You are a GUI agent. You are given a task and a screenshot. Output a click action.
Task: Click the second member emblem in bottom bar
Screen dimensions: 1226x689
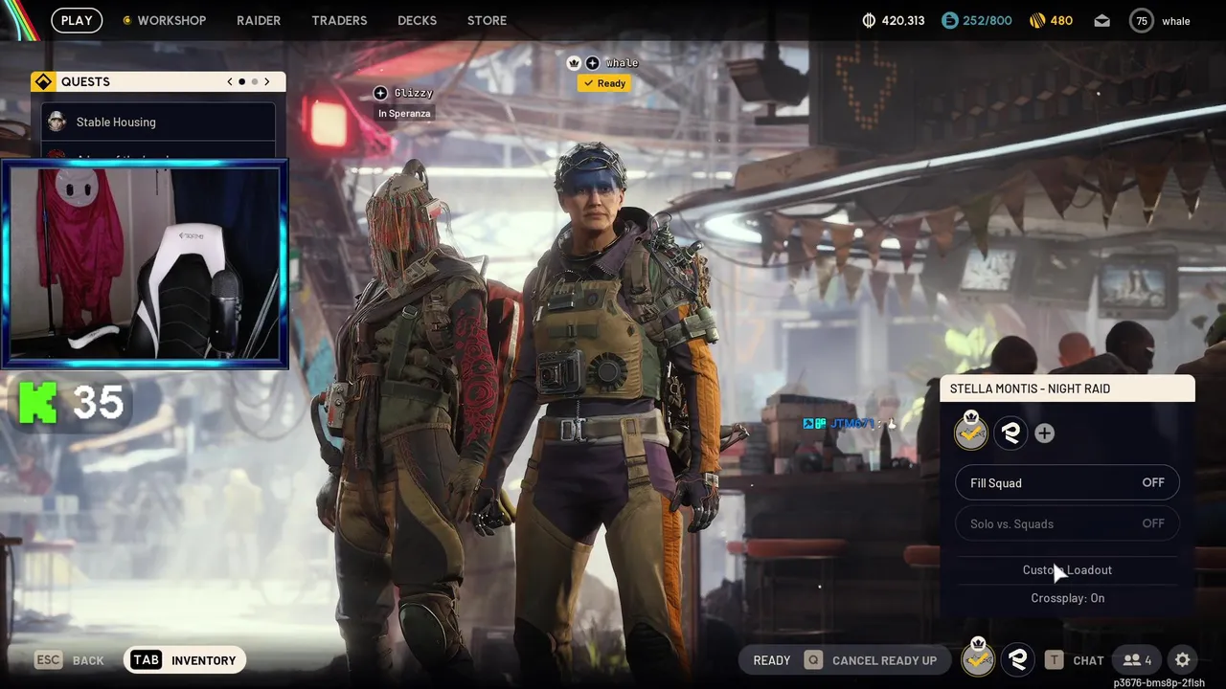tap(1018, 659)
